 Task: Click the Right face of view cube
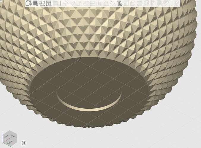pyautogui.click(x=13, y=136)
